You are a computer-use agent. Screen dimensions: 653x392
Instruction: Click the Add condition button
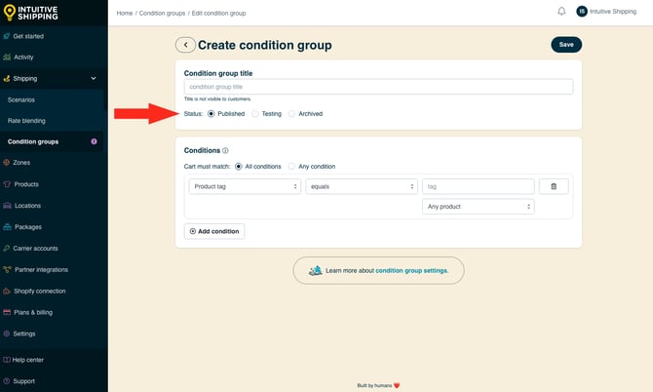(214, 231)
